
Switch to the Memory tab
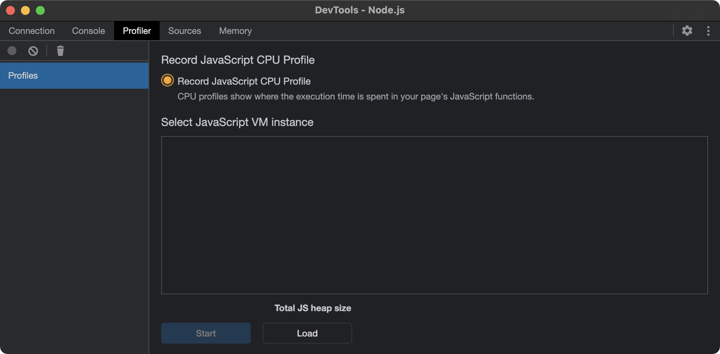pos(235,31)
